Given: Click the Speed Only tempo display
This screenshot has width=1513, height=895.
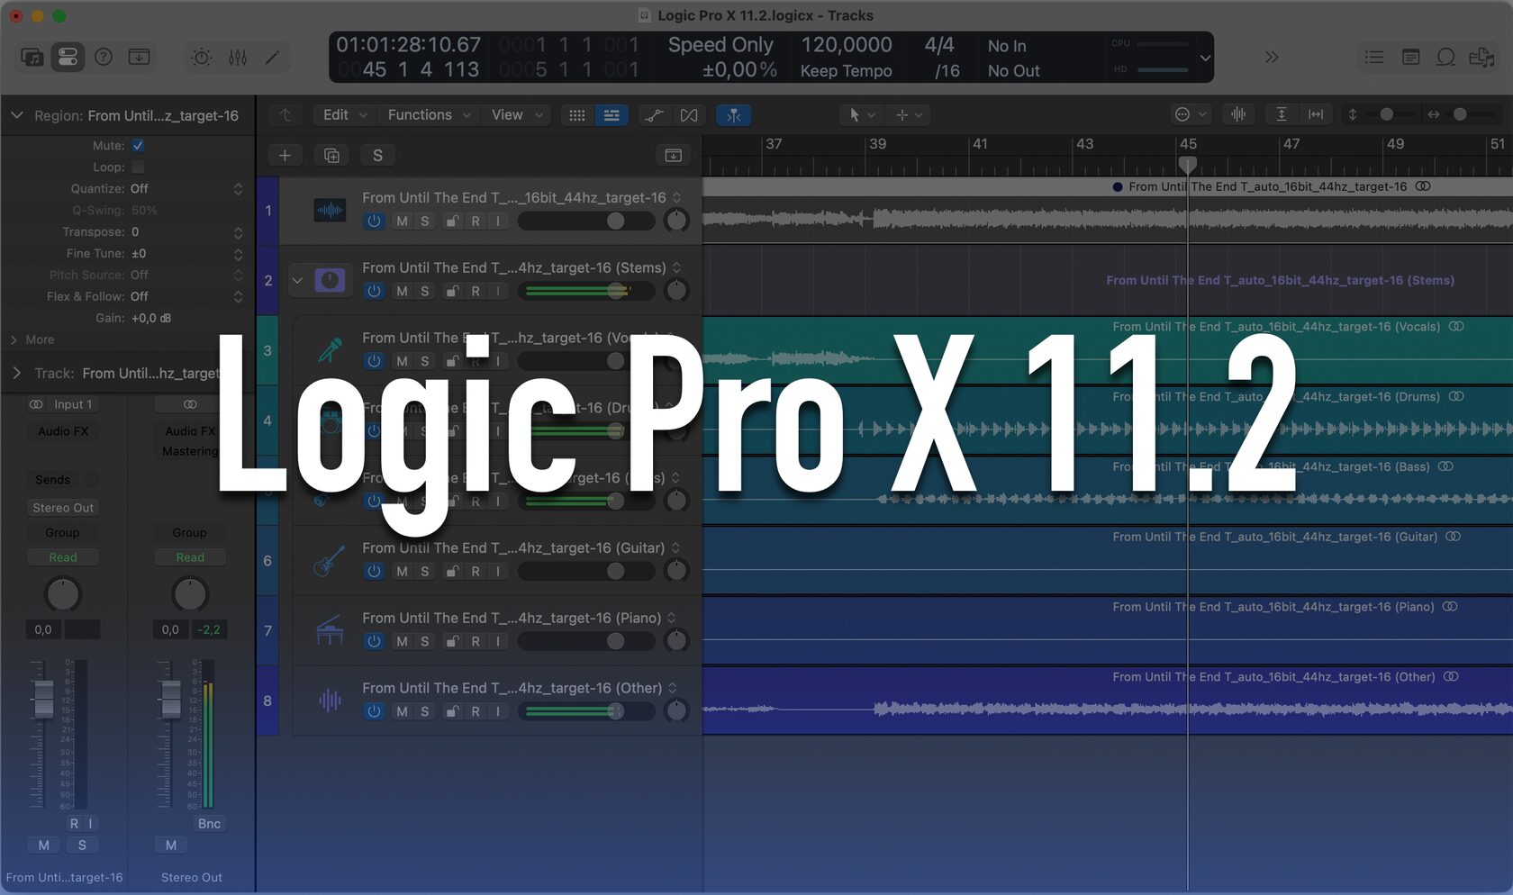Looking at the screenshot, I should [x=720, y=45].
